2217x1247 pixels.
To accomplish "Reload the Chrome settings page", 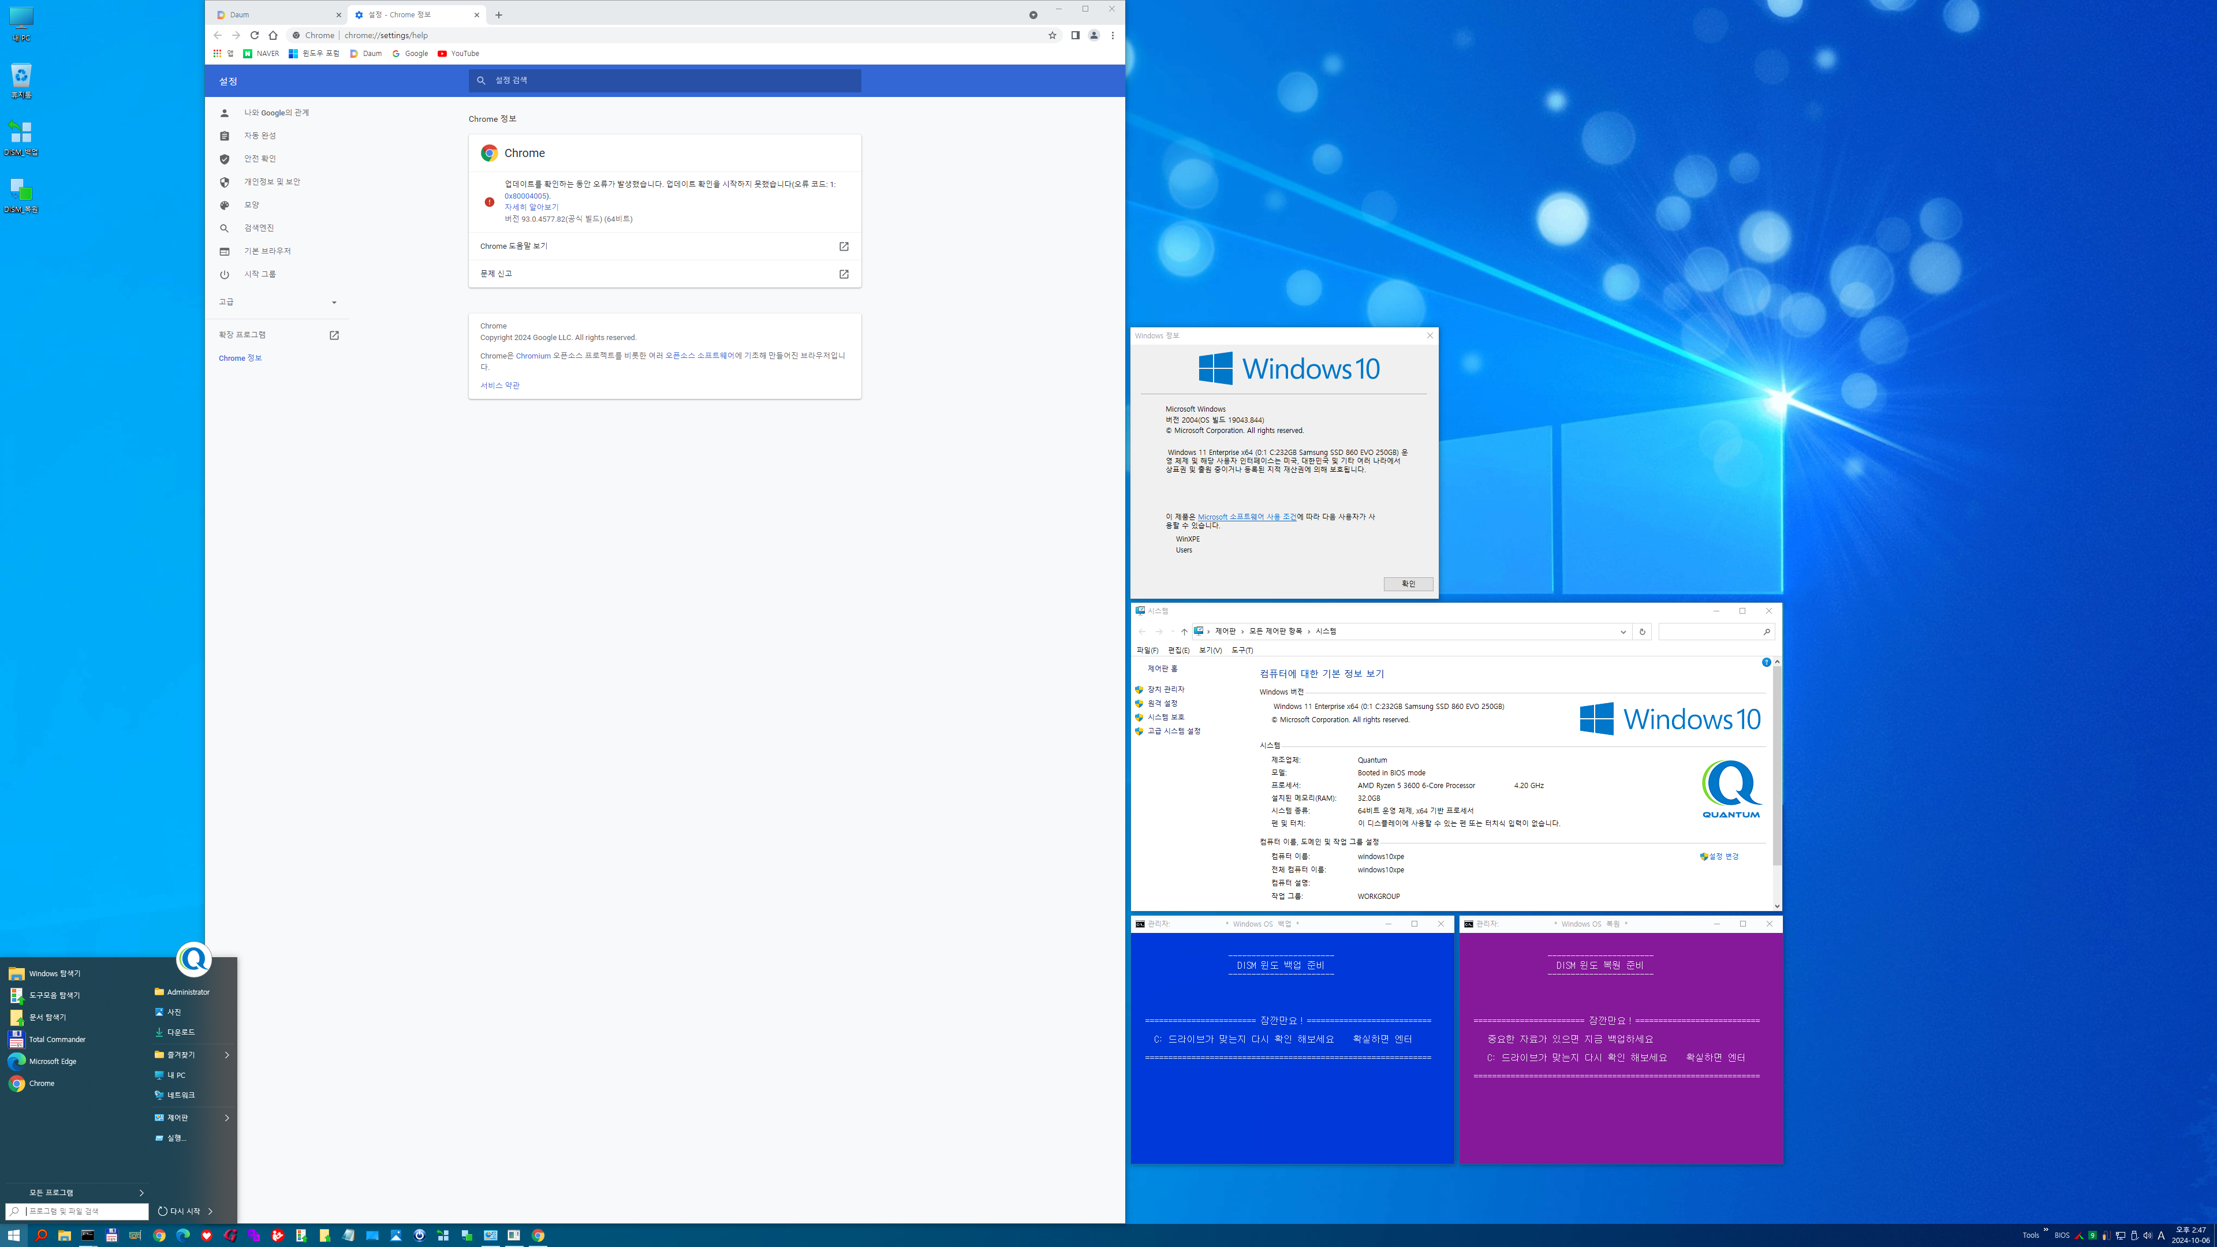I will pyautogui.click(x=254, y=35).
